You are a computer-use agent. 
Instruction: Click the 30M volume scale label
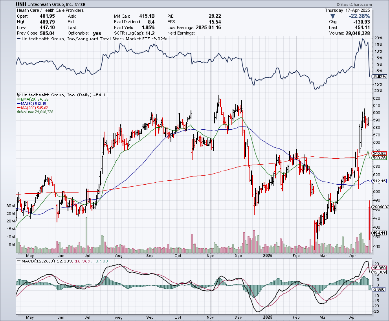11,206
